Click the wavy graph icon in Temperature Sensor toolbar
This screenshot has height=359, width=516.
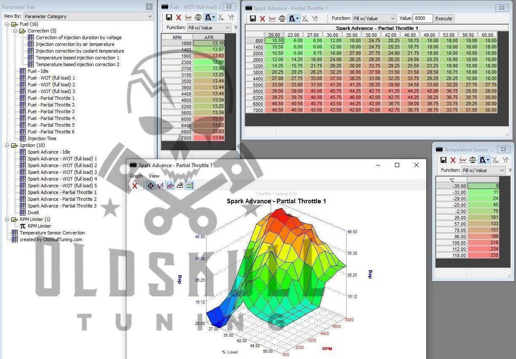pos(463,160)
